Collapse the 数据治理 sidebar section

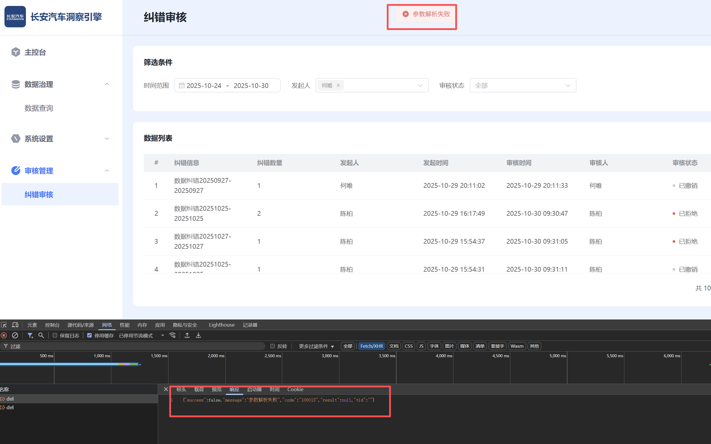click(x=107, y=84)
